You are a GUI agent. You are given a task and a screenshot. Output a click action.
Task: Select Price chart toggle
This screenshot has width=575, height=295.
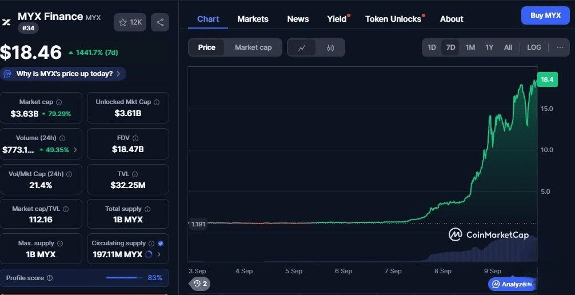[206, 47]
